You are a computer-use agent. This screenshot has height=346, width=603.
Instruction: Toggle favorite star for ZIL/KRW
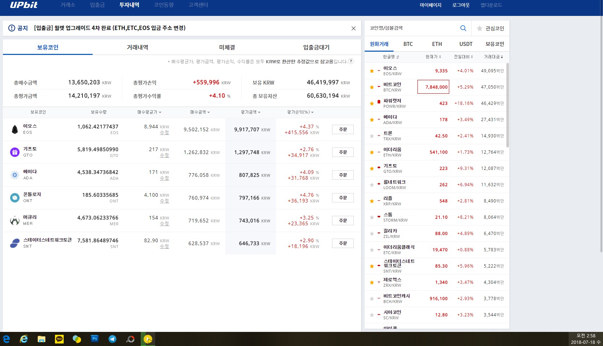click(372, 234)
